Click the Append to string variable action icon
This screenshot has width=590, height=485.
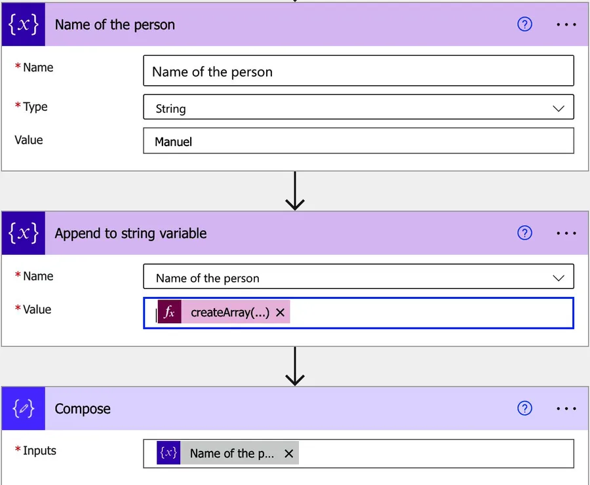pyautogui.click(x=24, y=233)
